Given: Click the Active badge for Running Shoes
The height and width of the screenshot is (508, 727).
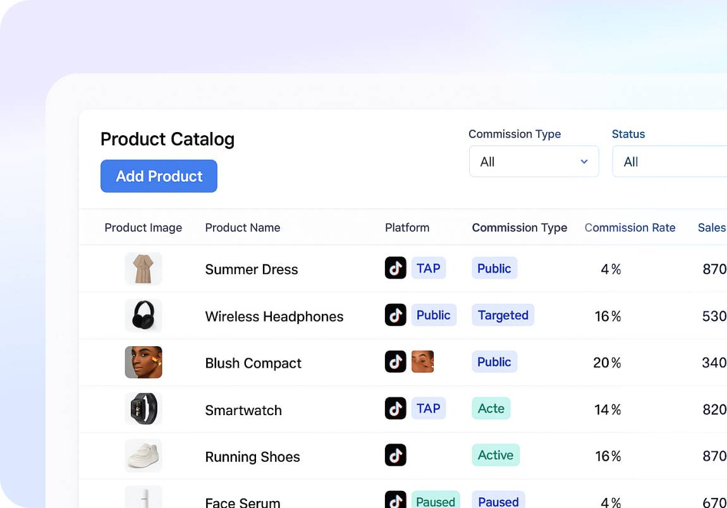Looking at the screenshot, I should click(x=495, y=455).
